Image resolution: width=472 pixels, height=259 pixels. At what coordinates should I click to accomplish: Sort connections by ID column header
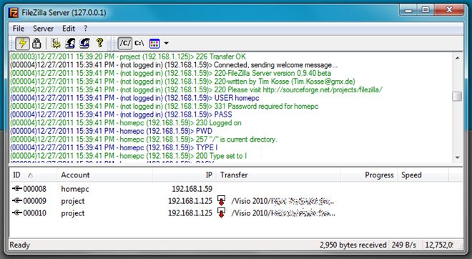[33, 175]
